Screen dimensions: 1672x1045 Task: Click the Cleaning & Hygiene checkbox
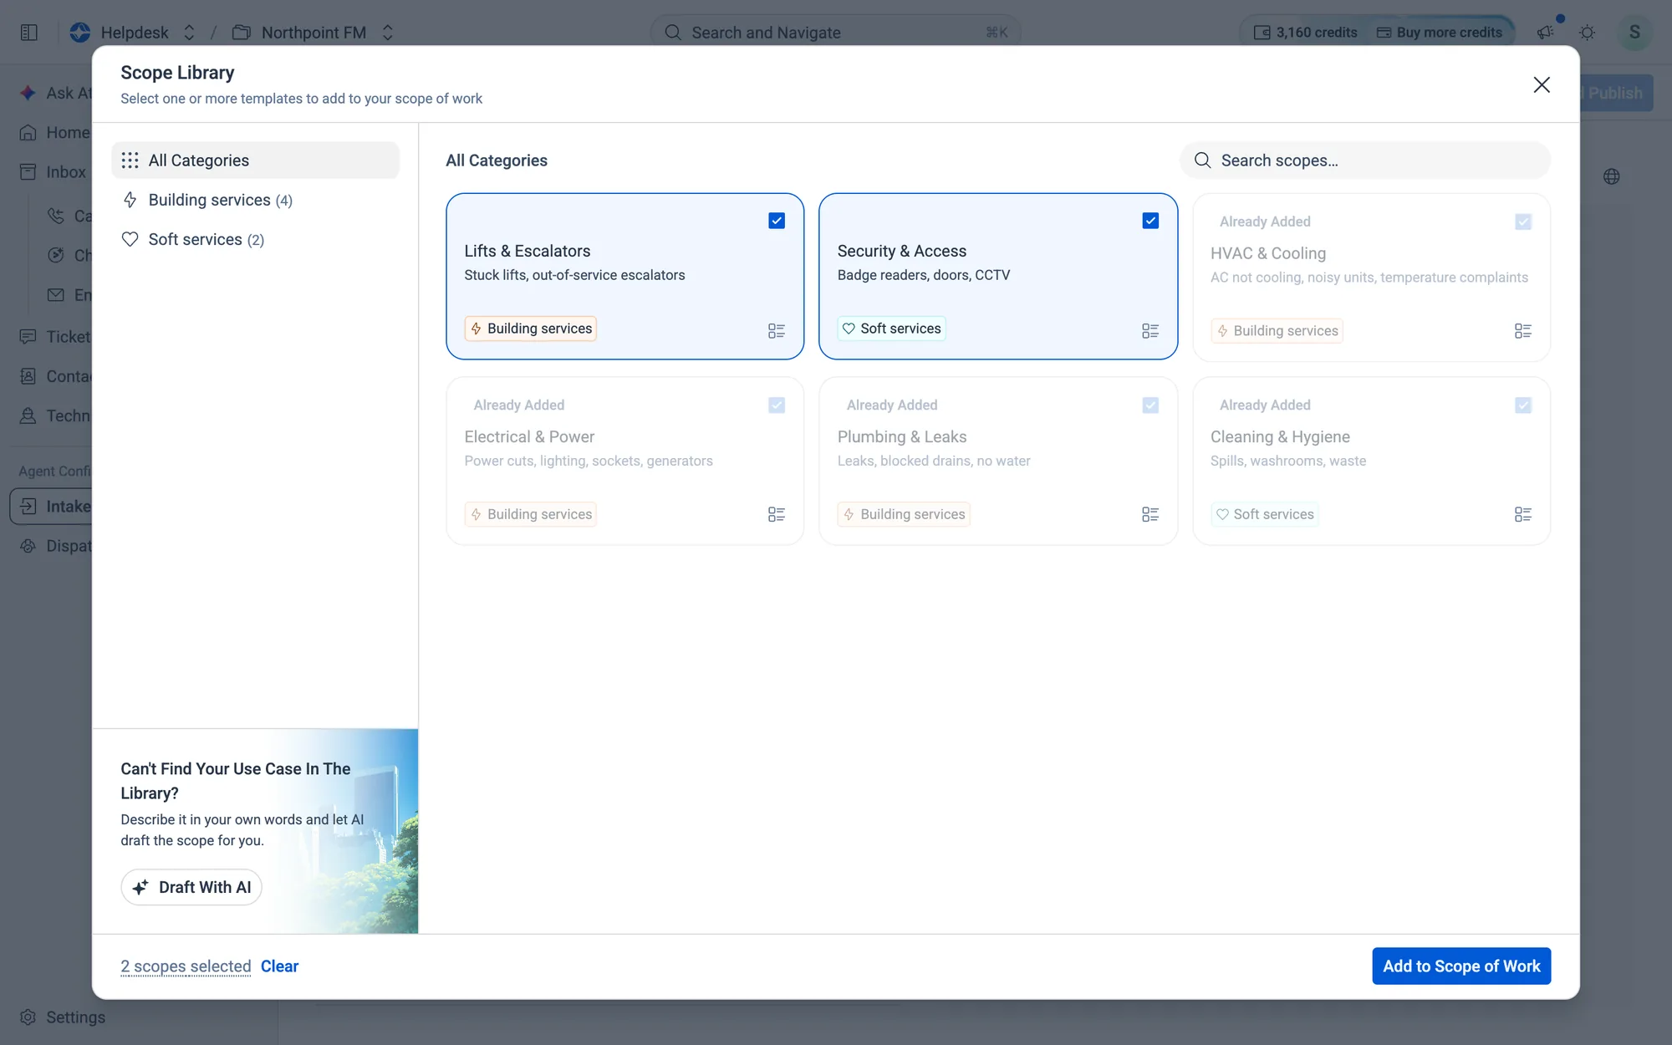(1523, 405)
